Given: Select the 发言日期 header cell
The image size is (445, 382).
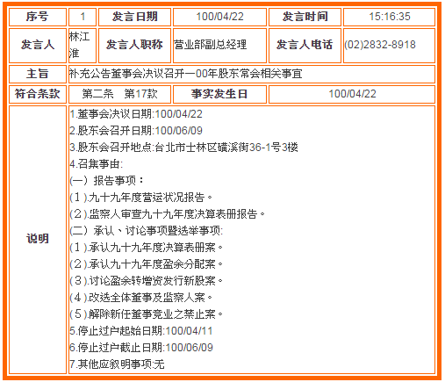Looking at the screenshot, I should click(x=134, y=17).
